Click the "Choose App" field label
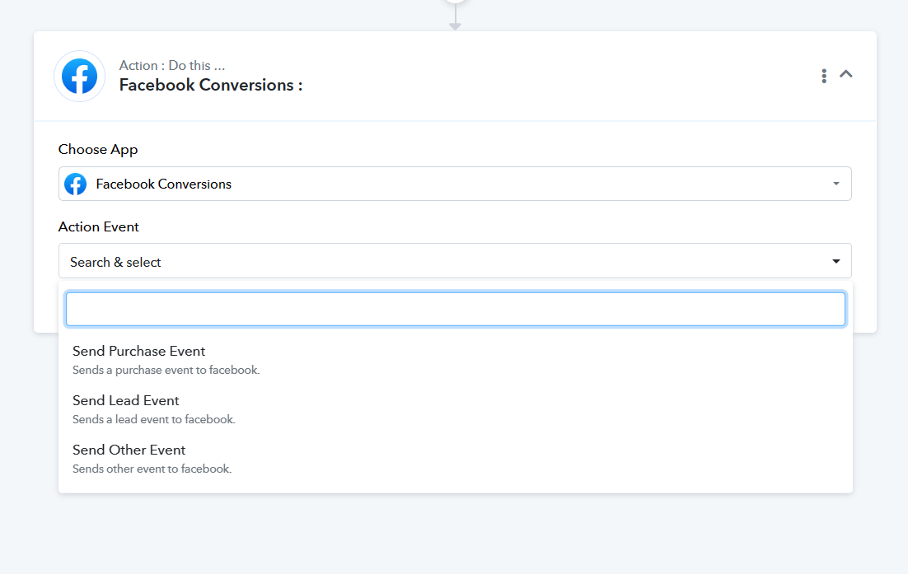 (x=98, y=150)
